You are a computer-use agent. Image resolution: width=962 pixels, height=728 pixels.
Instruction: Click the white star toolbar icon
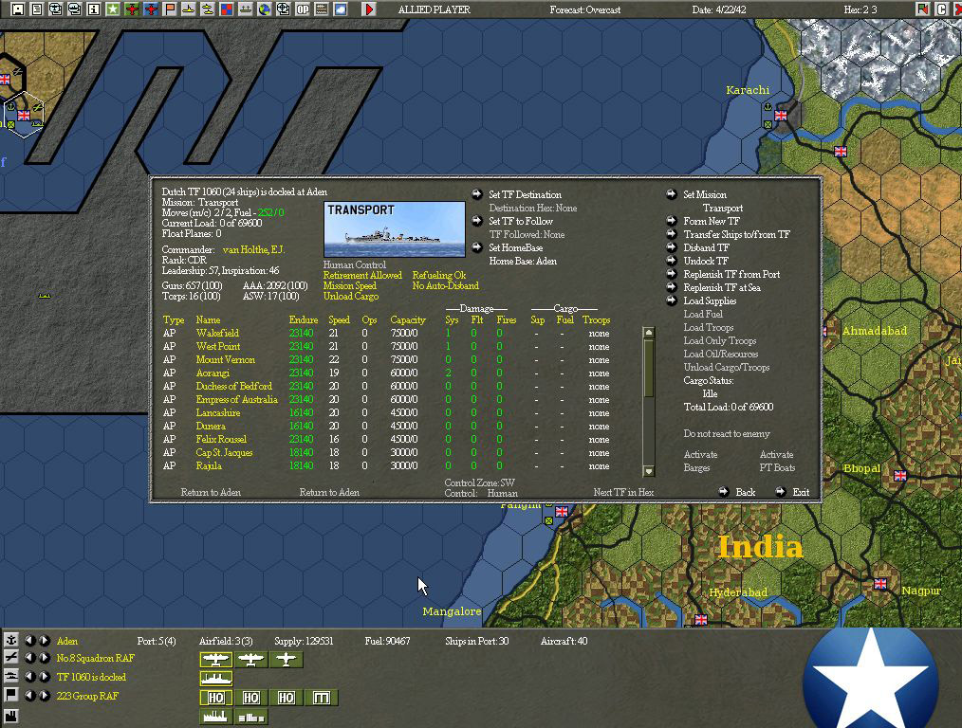[112, 9]
